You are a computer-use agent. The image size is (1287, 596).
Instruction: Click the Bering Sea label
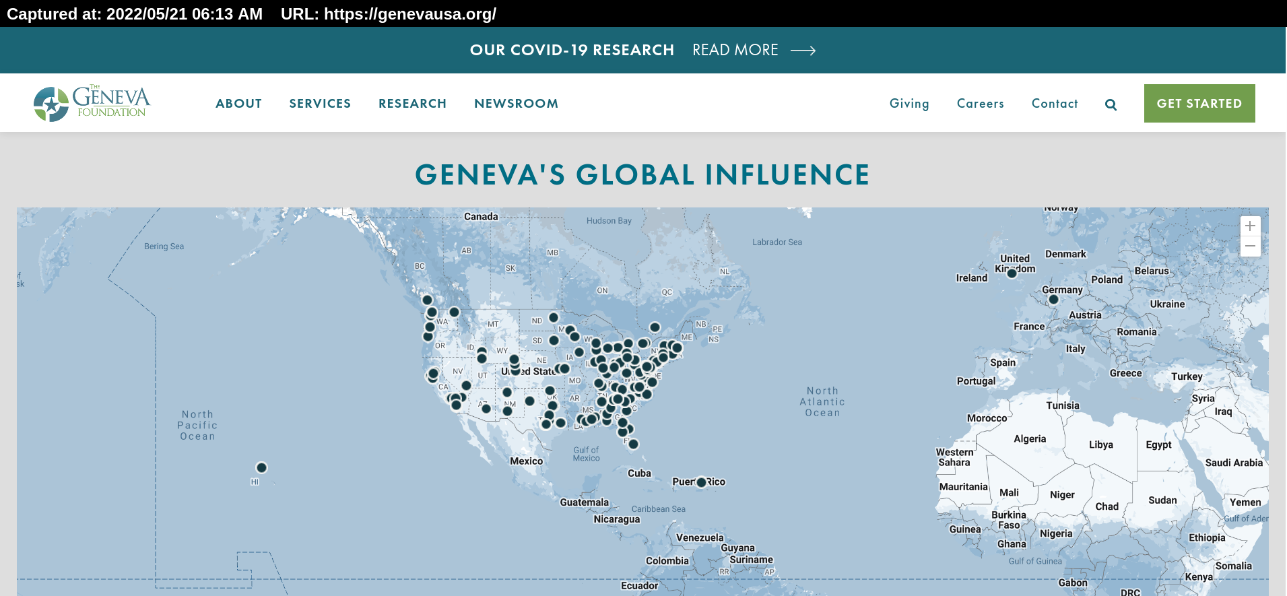[x=164, y=246]
